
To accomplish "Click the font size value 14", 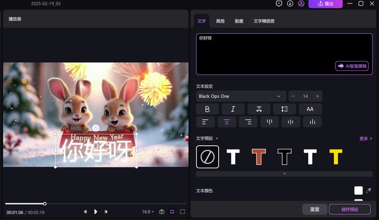I will [305, 96].
